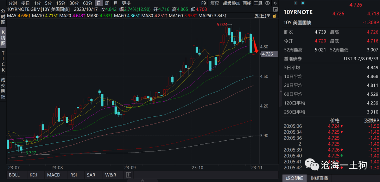Screen dimensions: 380x182
Task: Select the 日 daily interval
Action: click(99, 3)
